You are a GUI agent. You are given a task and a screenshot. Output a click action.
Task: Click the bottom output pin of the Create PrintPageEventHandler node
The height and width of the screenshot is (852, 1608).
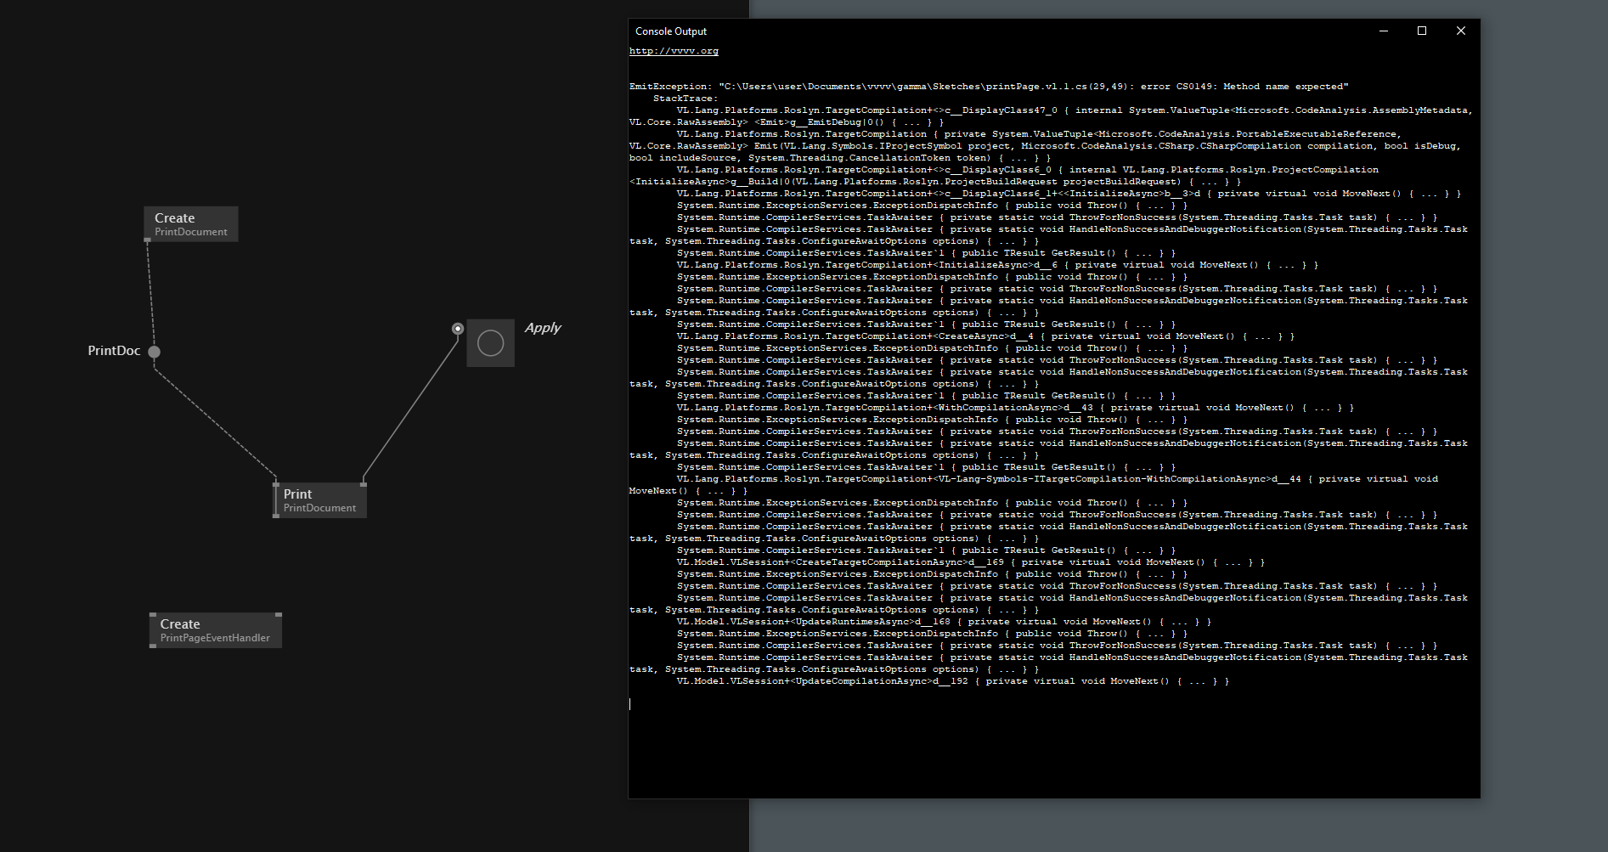point(153,646)
